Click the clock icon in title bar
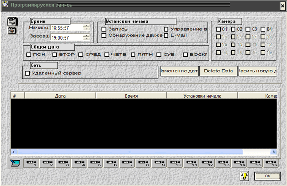 (x=5, y=5)
